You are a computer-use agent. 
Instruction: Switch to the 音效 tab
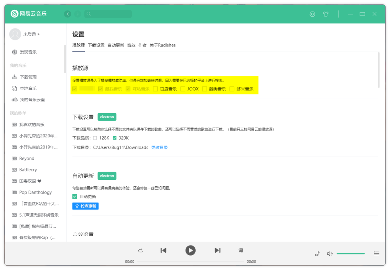[x=131, y=45]
